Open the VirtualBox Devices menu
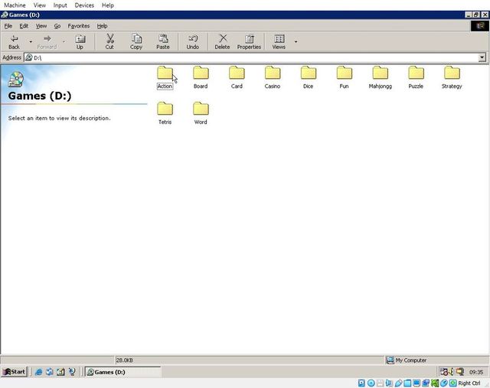 pos(84,5)
